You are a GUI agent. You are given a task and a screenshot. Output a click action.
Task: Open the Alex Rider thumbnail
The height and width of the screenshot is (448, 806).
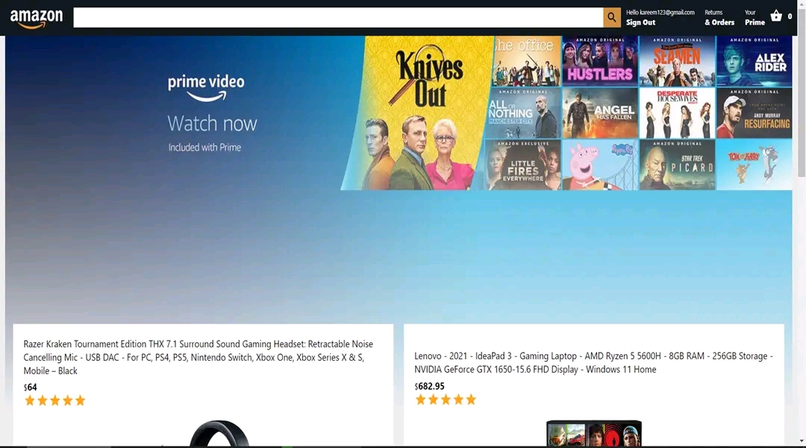pyautogui.click(x=754, y=61)
